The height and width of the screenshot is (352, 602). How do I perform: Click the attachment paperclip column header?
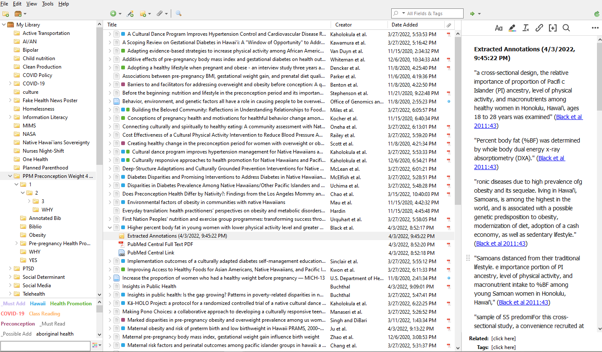click(449, 25)
